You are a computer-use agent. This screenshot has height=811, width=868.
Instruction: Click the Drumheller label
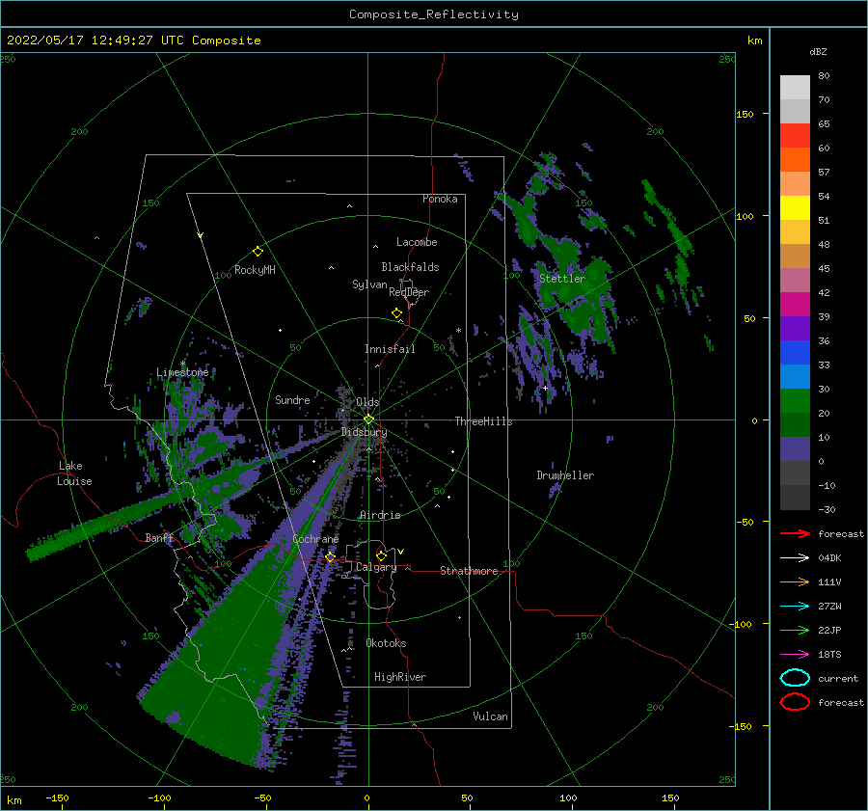coord(565,475)
